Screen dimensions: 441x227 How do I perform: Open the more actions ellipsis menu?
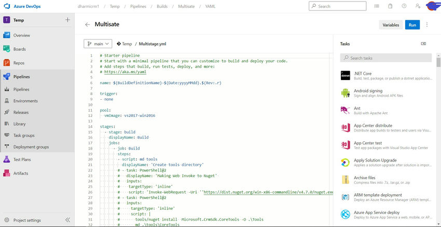(427, 25)
